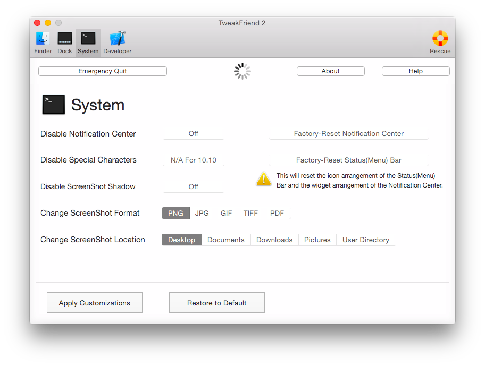Viewport: 485px width, 366px height.
Task: Click the large System terminal icon
Action: pos(54,105)
